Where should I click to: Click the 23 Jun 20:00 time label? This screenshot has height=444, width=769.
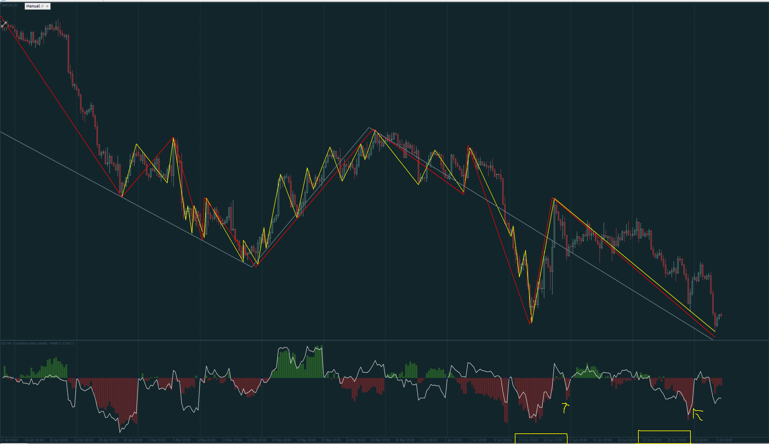(627, 440)
